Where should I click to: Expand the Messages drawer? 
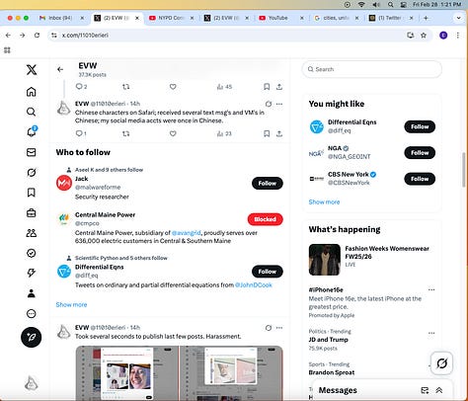(x=439, y=390)
